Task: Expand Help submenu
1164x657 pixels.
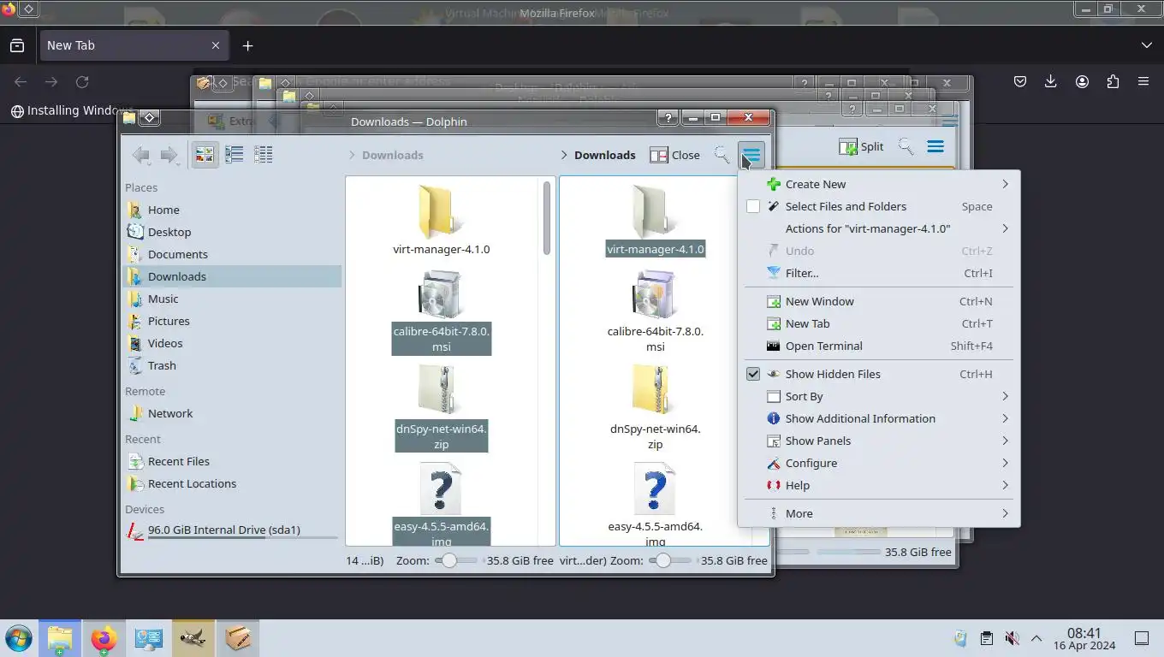Action: (x=878, y=485)
